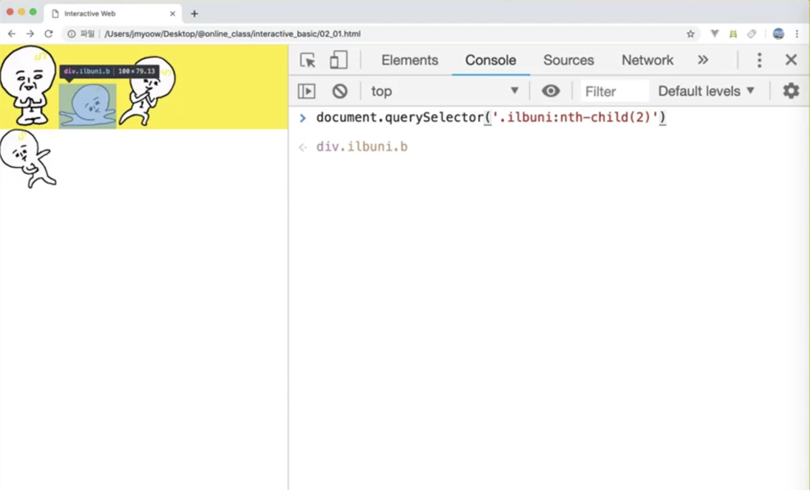
Task: Click the site information icon
Action: [71, 34]
